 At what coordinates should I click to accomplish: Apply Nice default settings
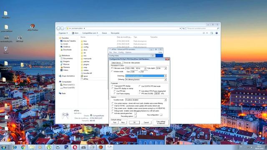tap(123, 122)
